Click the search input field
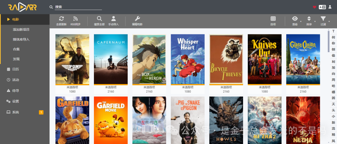Screen dimensions: 337x144 point(78,7)
